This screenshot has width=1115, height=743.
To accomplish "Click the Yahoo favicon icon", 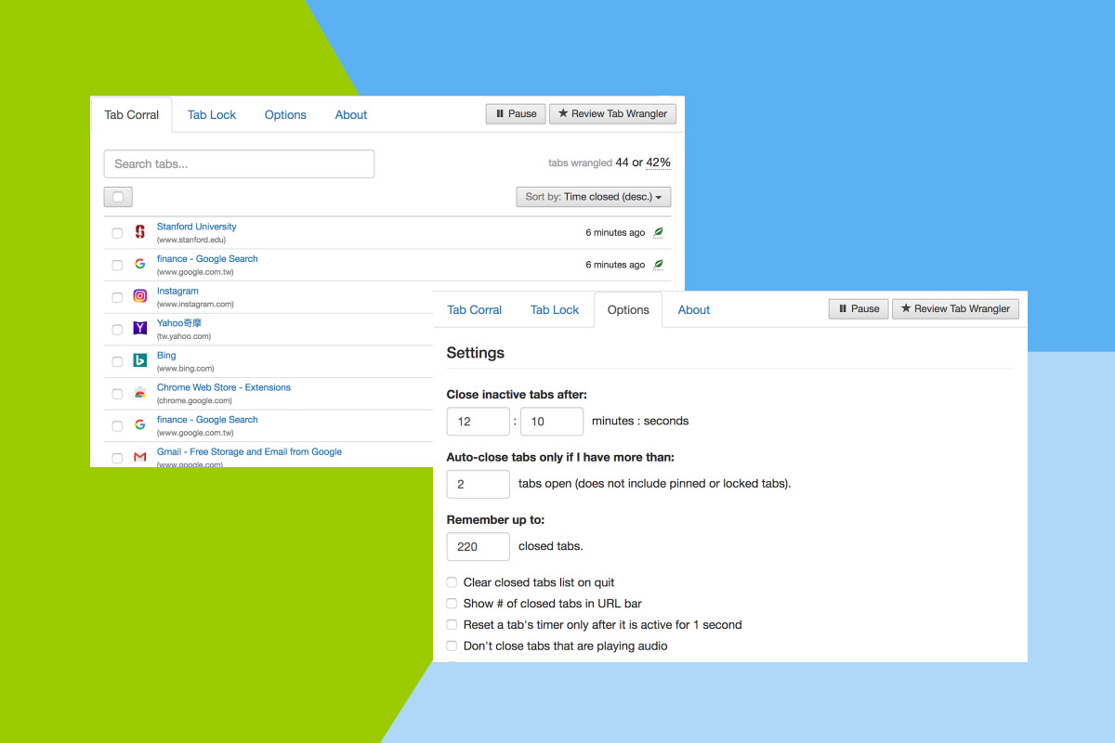I will pyautogui.click(x=139, y=329).
